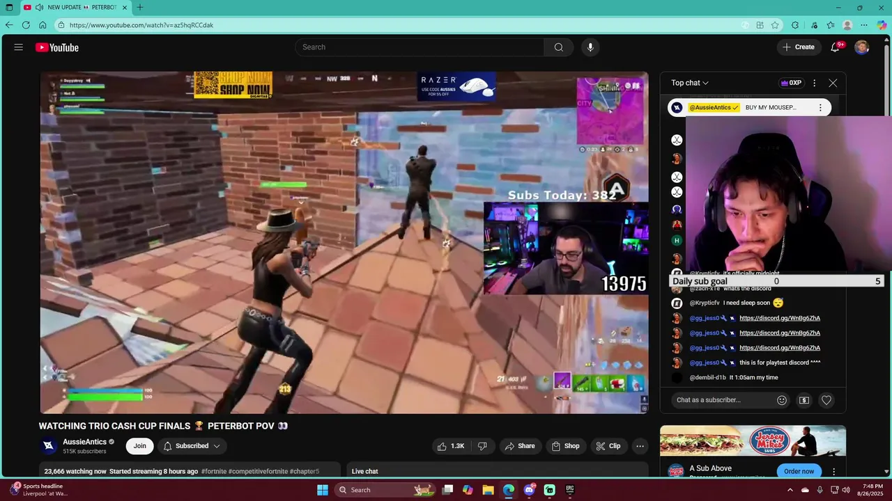Image resolution: width=892 pixels, height=501 pixels.
Task: Open a new browser tab
Action: [x=140, y=8]
